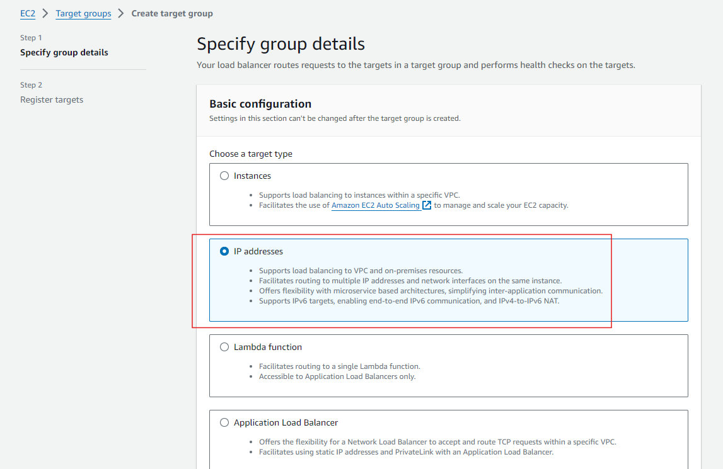The image size is (723, 469).
Task: Open the Target groups breadcrumb link
Action: (83, 13)
